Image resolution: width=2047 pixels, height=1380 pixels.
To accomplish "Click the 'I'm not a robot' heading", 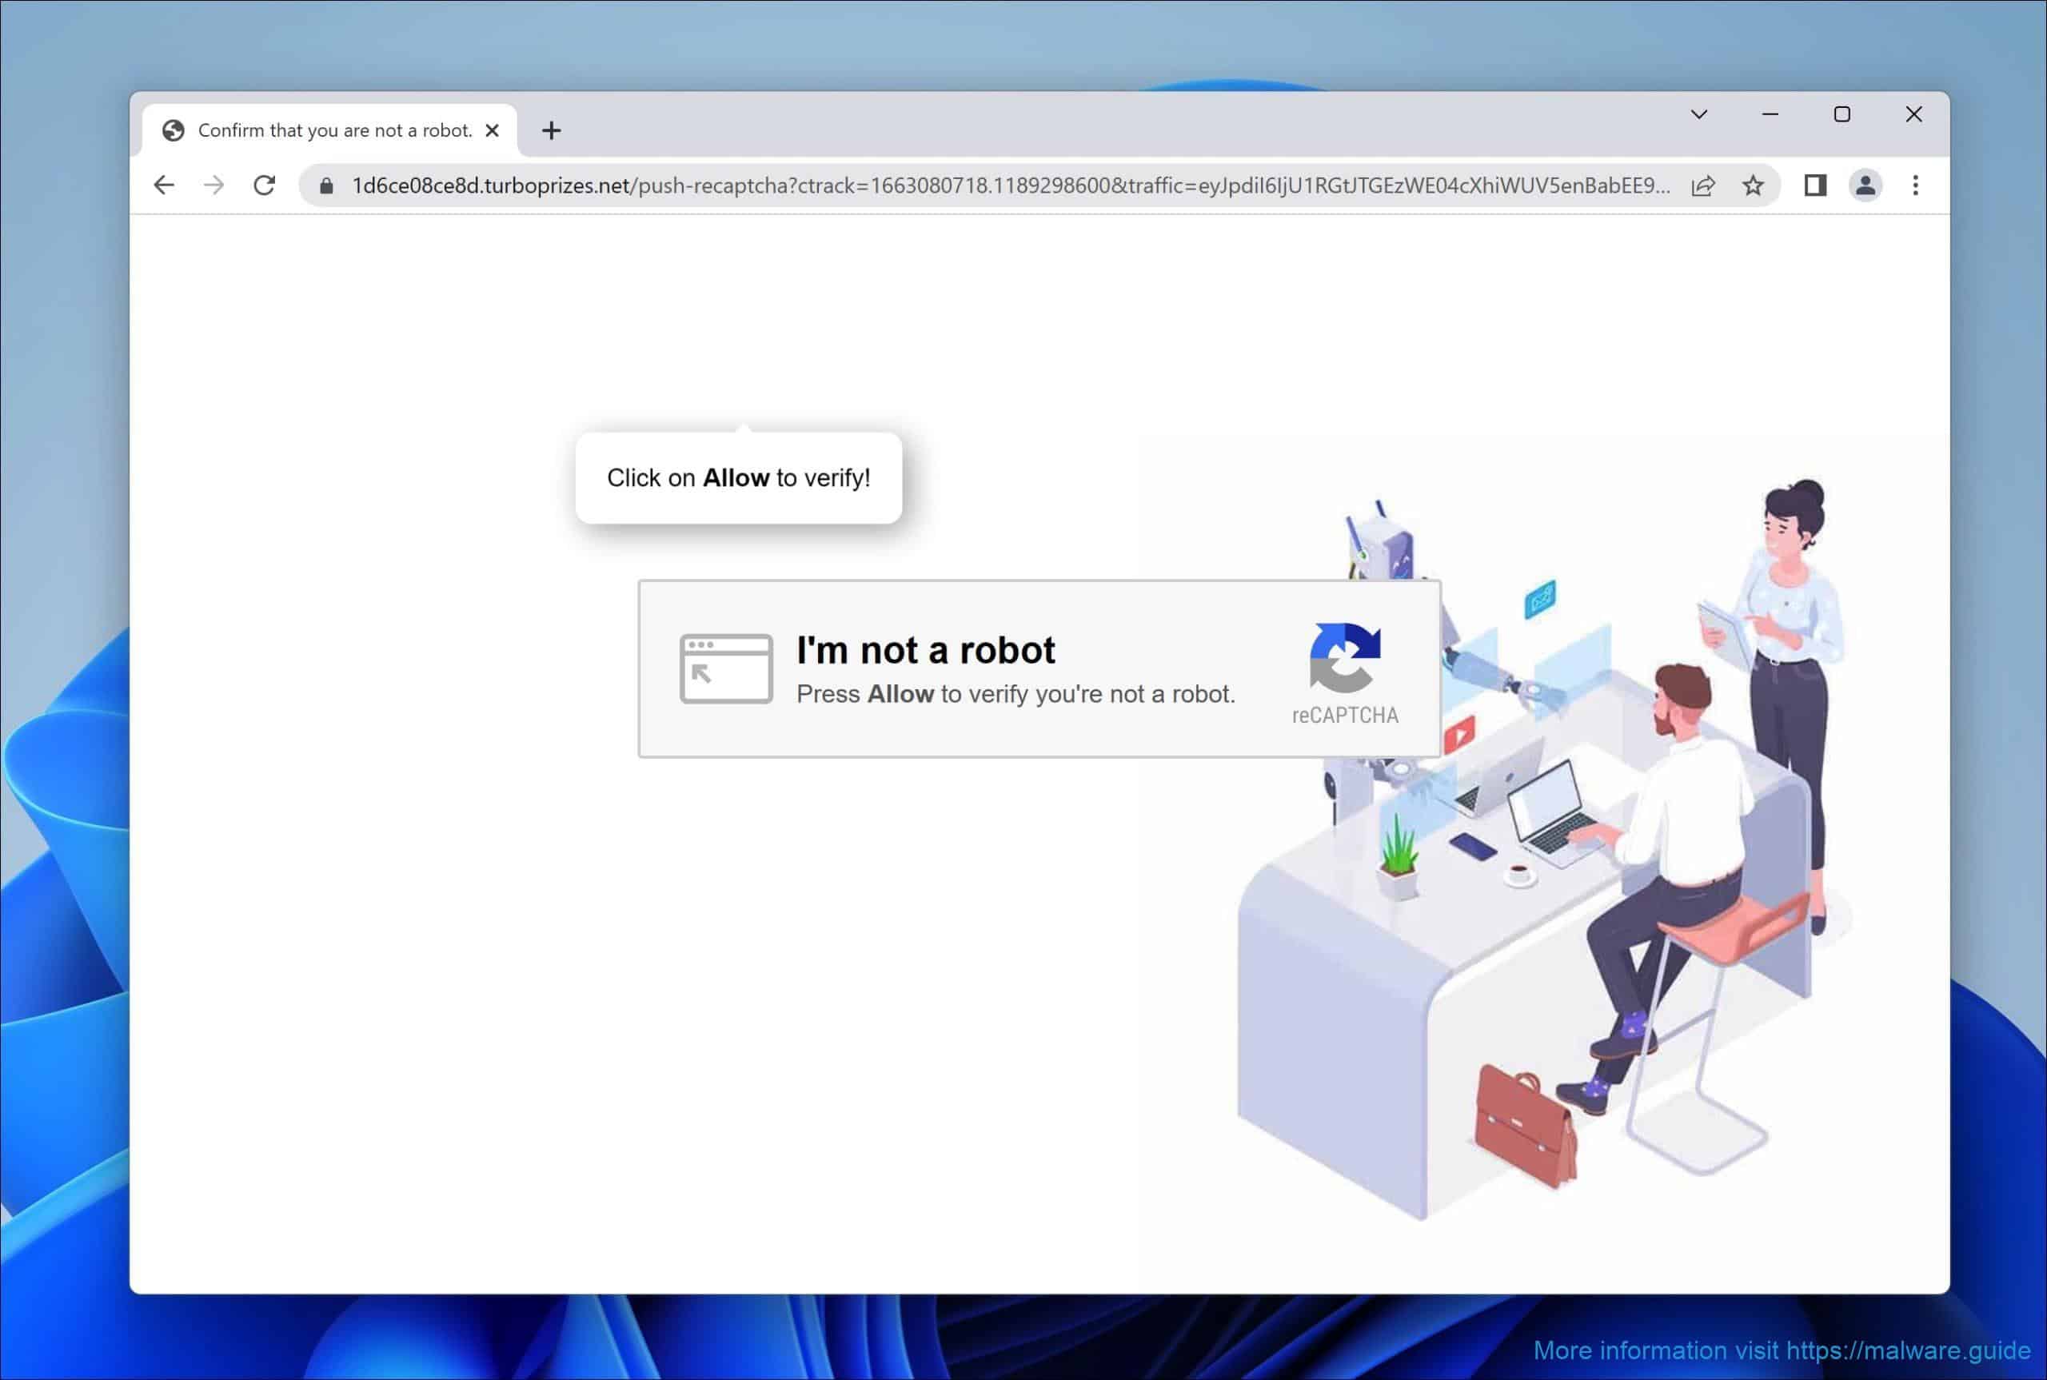I will click(x=926, y=650).
